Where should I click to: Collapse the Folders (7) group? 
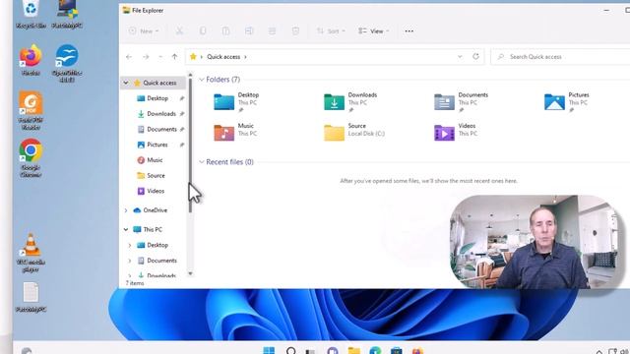(x=202, y=80)
